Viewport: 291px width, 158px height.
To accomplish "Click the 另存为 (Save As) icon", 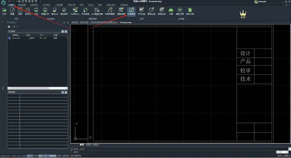I will click(x=28, y=11).
